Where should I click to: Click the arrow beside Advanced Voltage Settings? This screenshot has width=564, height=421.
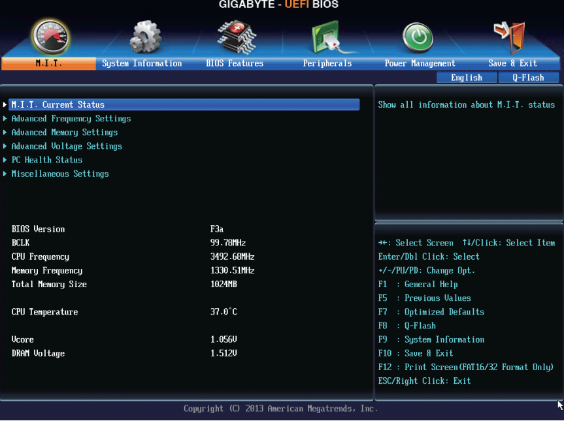[x=5, y=146]
